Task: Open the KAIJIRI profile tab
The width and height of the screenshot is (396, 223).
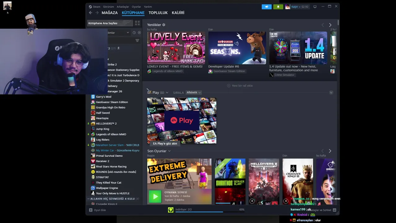Action: pos(178,13)
